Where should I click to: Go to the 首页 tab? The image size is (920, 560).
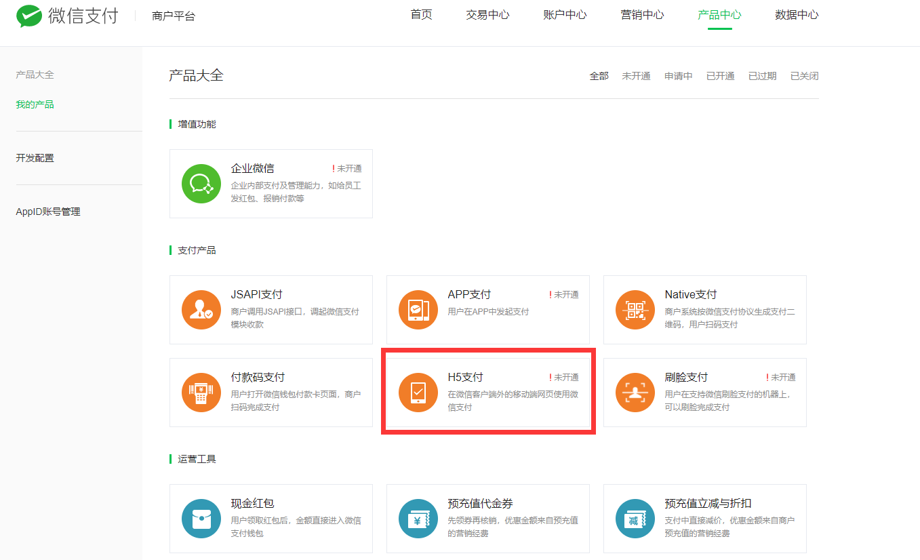pyautogui.click(x=421, y=15)
